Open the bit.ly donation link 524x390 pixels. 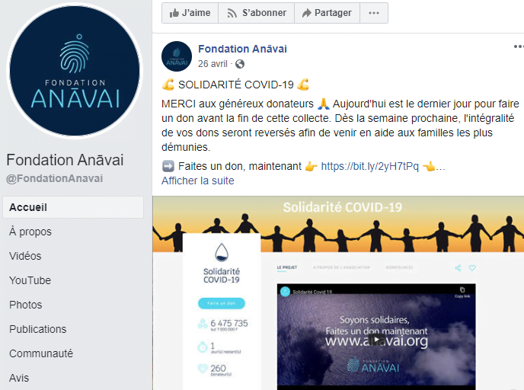pos(369,166)
